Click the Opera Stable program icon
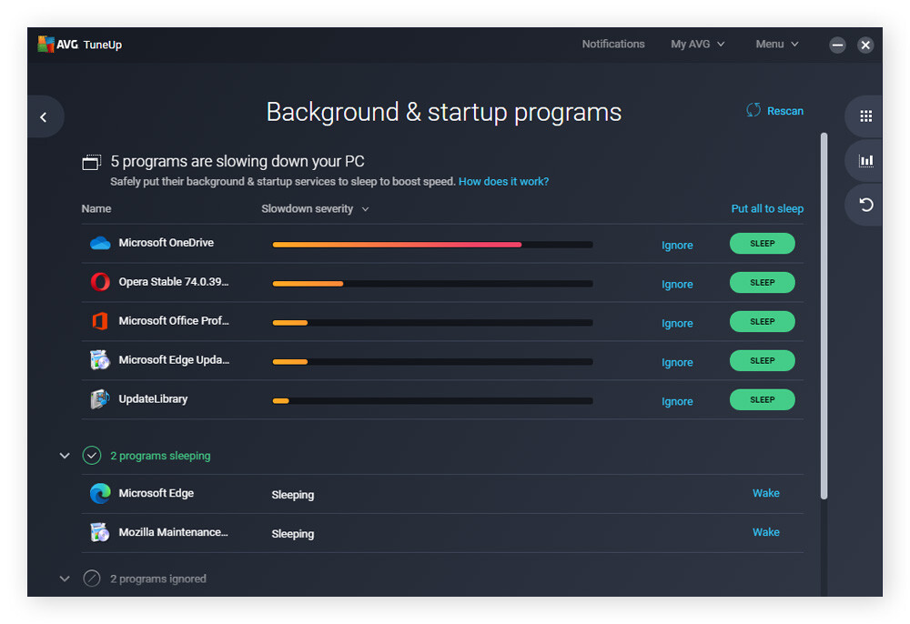Image resolution: width=910 pixels, height=624 pixels. (x=100, y=282)
